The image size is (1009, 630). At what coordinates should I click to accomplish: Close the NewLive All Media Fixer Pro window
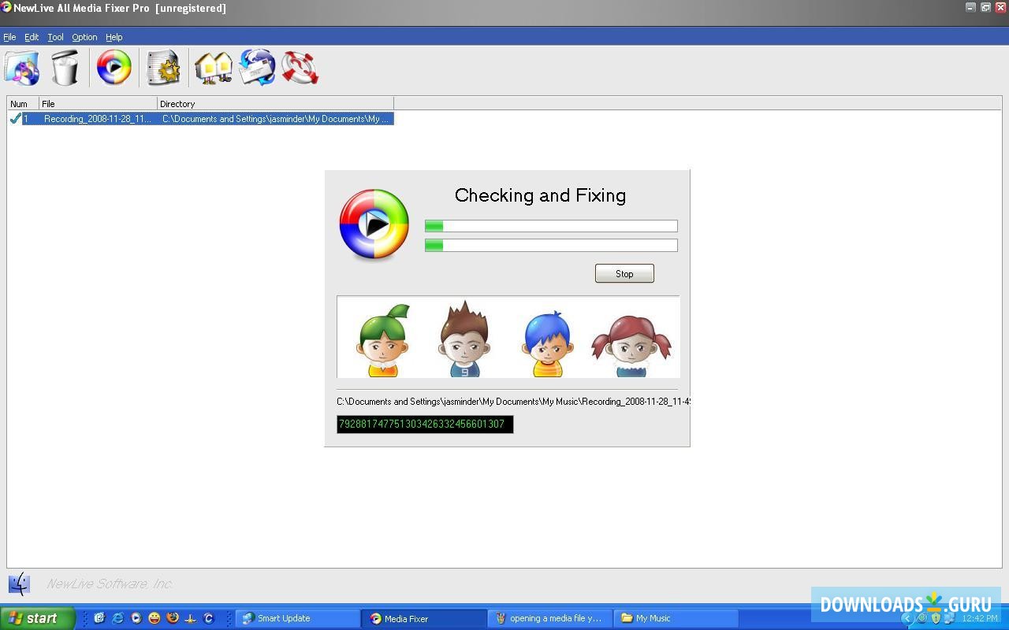click(x=1000, y=7)
